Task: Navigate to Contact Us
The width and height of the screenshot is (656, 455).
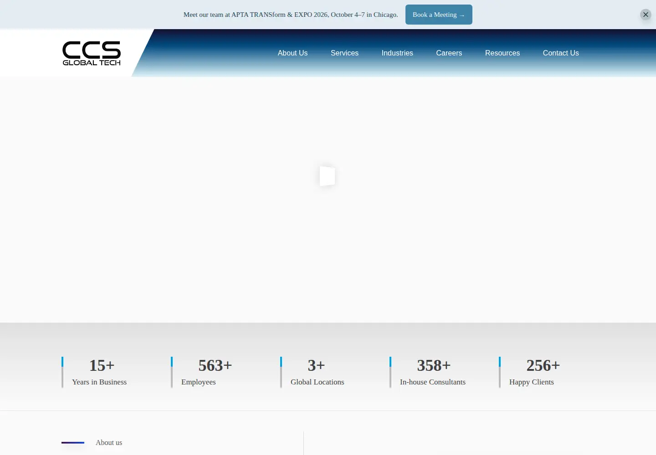Action: coord(561,53)
